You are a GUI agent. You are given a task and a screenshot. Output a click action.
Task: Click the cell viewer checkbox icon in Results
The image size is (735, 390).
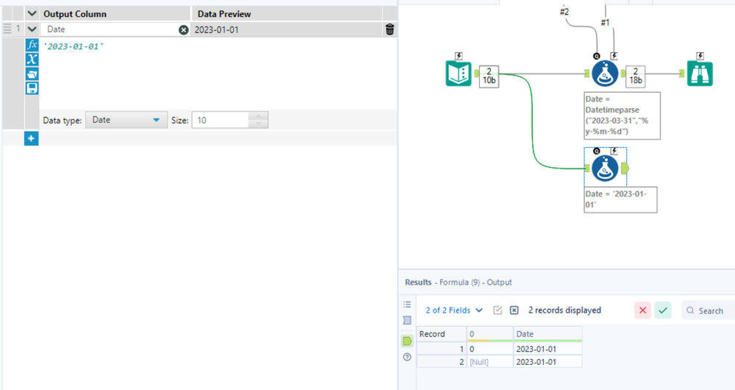[498, 311]
